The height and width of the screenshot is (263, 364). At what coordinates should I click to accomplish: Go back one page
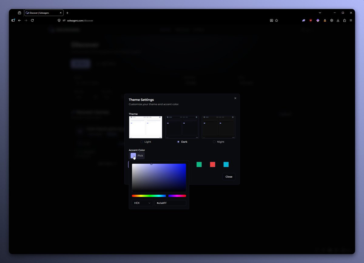[19, 20]
